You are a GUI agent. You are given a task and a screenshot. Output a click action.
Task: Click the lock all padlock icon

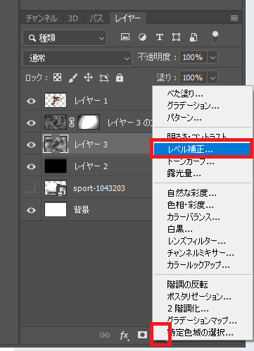(120, 78)
